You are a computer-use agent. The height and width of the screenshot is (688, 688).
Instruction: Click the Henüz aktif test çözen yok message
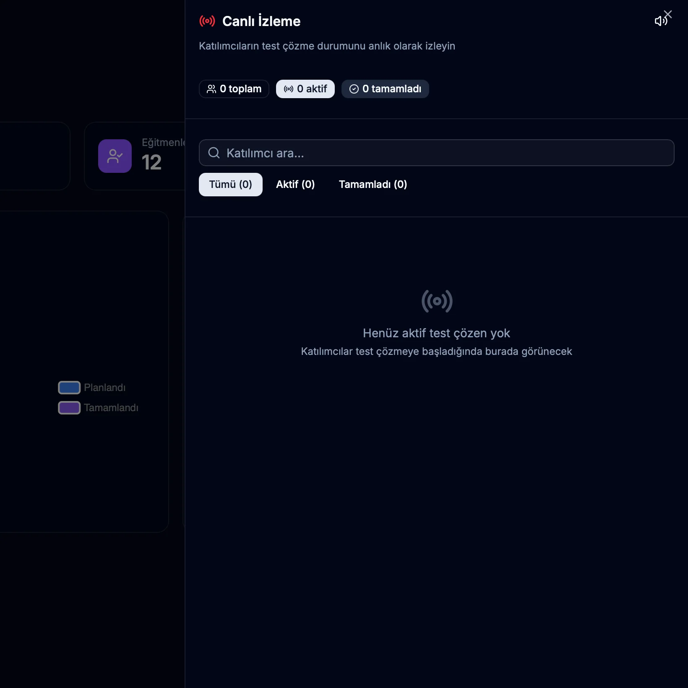tap(436, 333)
